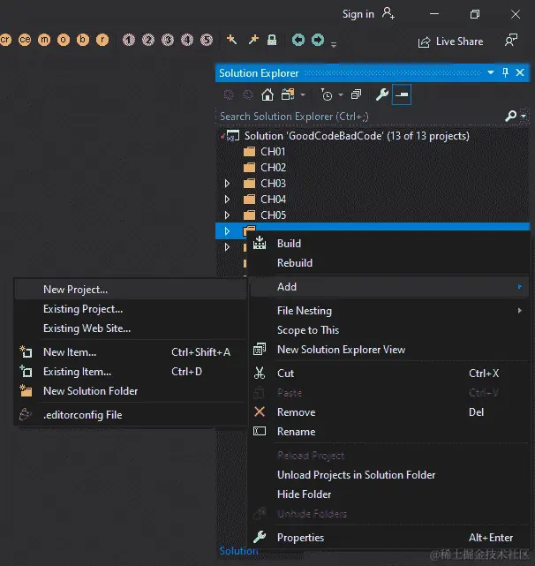The width and height of the screenshot is (535, 566).
Task: Open Pending Changes Filter clock icon
Action: [x=327, y=95]
